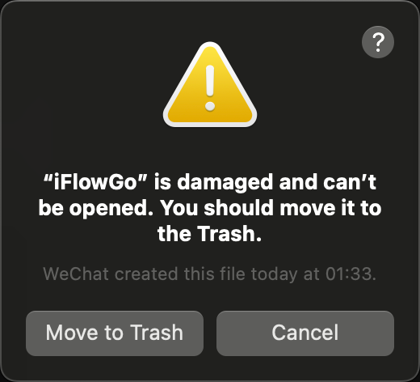Show help for this damaged app warning
The height and width of the screenshot is (382, 420).
coord(378,42)
